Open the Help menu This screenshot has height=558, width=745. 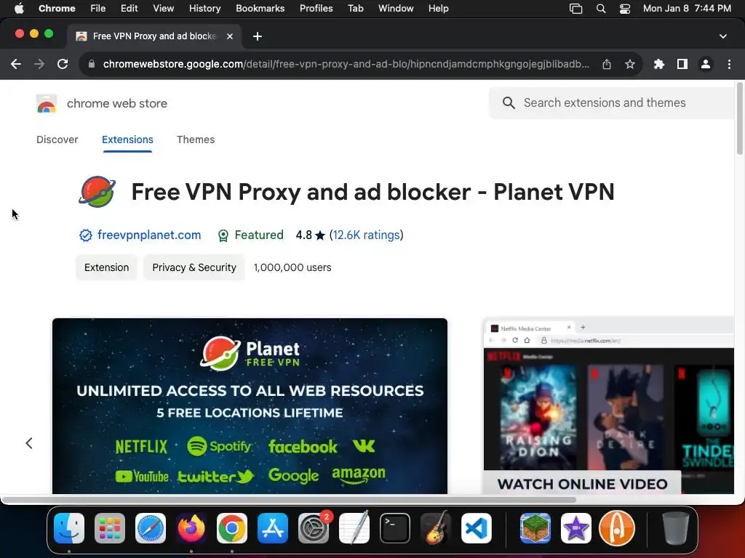[438, 9]
